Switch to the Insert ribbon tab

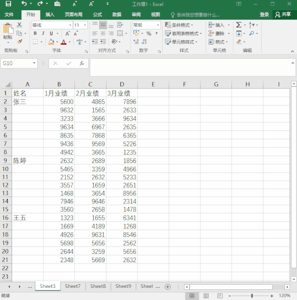(50, 14)
